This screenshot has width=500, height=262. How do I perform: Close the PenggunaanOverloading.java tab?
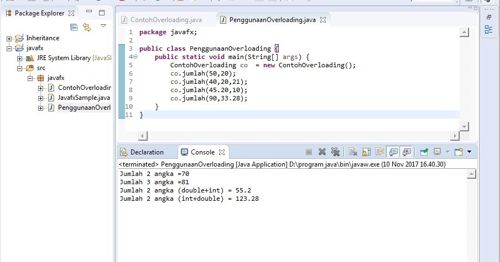(323, 20)
